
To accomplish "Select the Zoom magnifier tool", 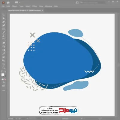I will [4, 67].
